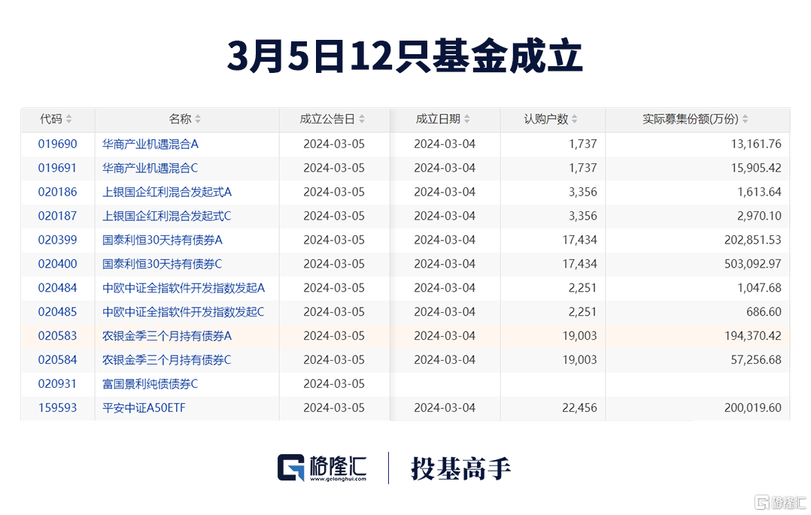Image resolution: width=811 pixels, height=515 pixels.
Task: Select the raised shares value 1,047.68
Action: pos(759,288)
